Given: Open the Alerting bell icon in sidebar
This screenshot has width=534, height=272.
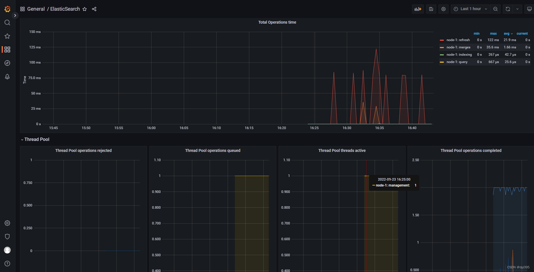Looking at the screenshot, I should (x=7, y=77).
